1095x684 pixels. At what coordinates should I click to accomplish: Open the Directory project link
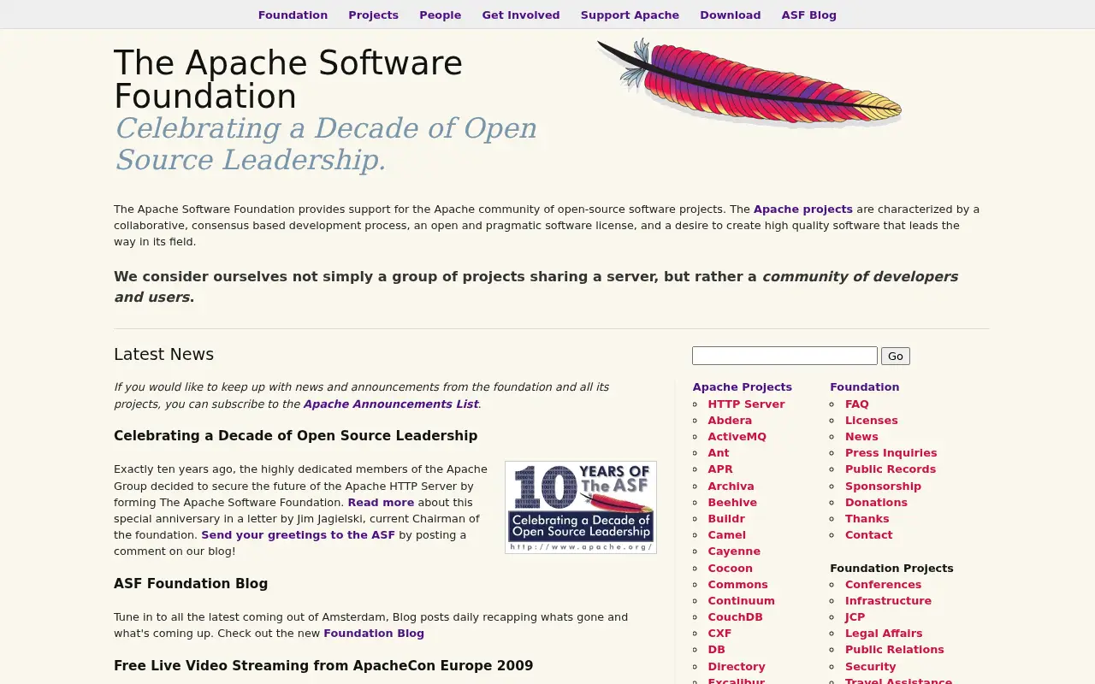(x=737, y=666)
